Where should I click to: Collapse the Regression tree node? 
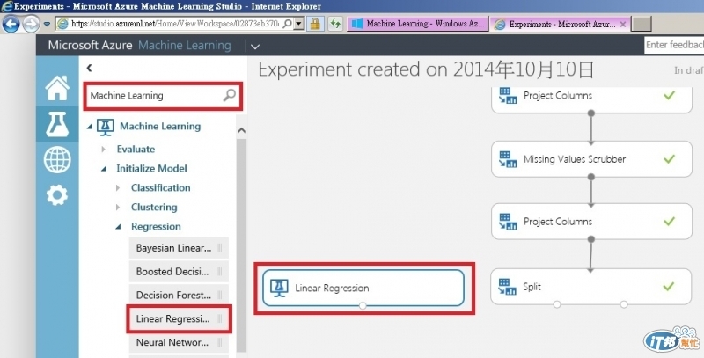[x=118, y=227]
